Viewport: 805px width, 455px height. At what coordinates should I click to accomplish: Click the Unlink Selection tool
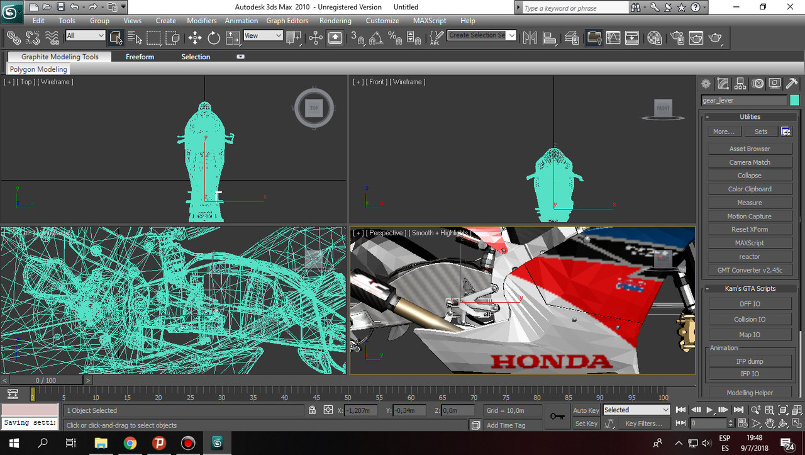coord(33,38)
